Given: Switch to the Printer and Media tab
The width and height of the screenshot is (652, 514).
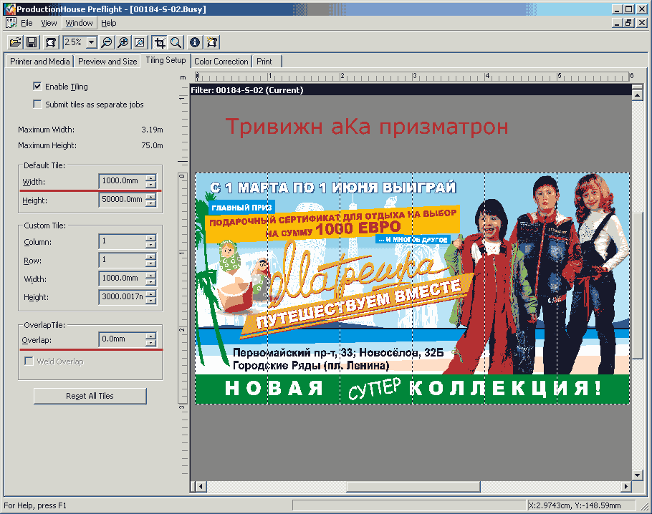Looking at the screenshot, I should pos(39,62).
